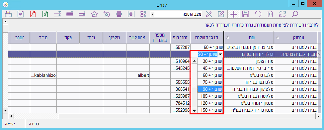Sort by the שם column header
324x130 pixels.
(x=249, y=38)
